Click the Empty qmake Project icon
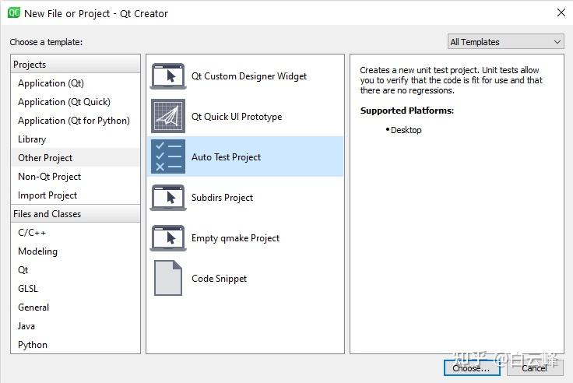 coord(168,238)
